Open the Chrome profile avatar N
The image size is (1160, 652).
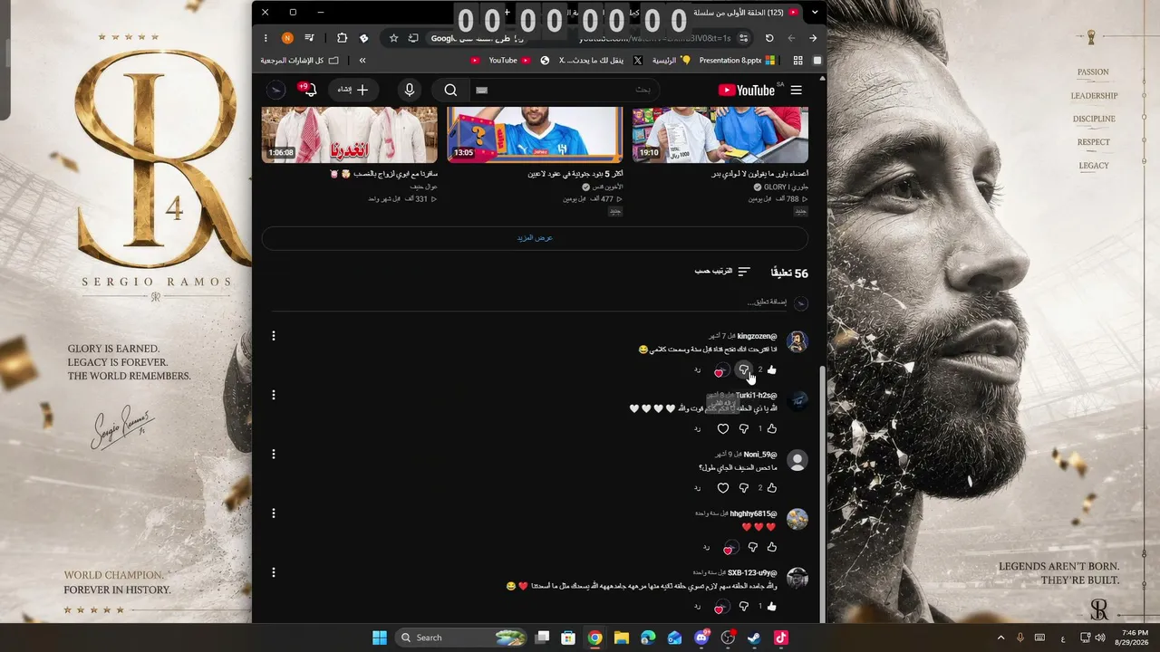pos(287,38)
